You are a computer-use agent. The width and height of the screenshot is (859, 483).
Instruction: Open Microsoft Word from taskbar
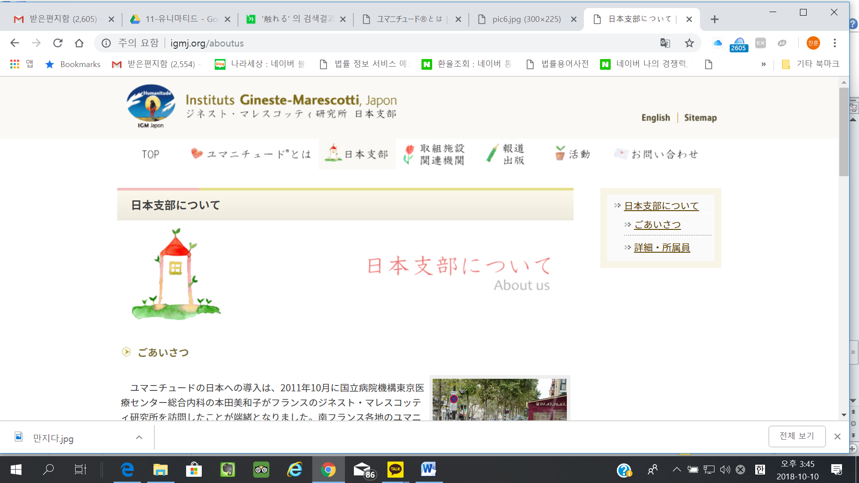coord(429,470)
